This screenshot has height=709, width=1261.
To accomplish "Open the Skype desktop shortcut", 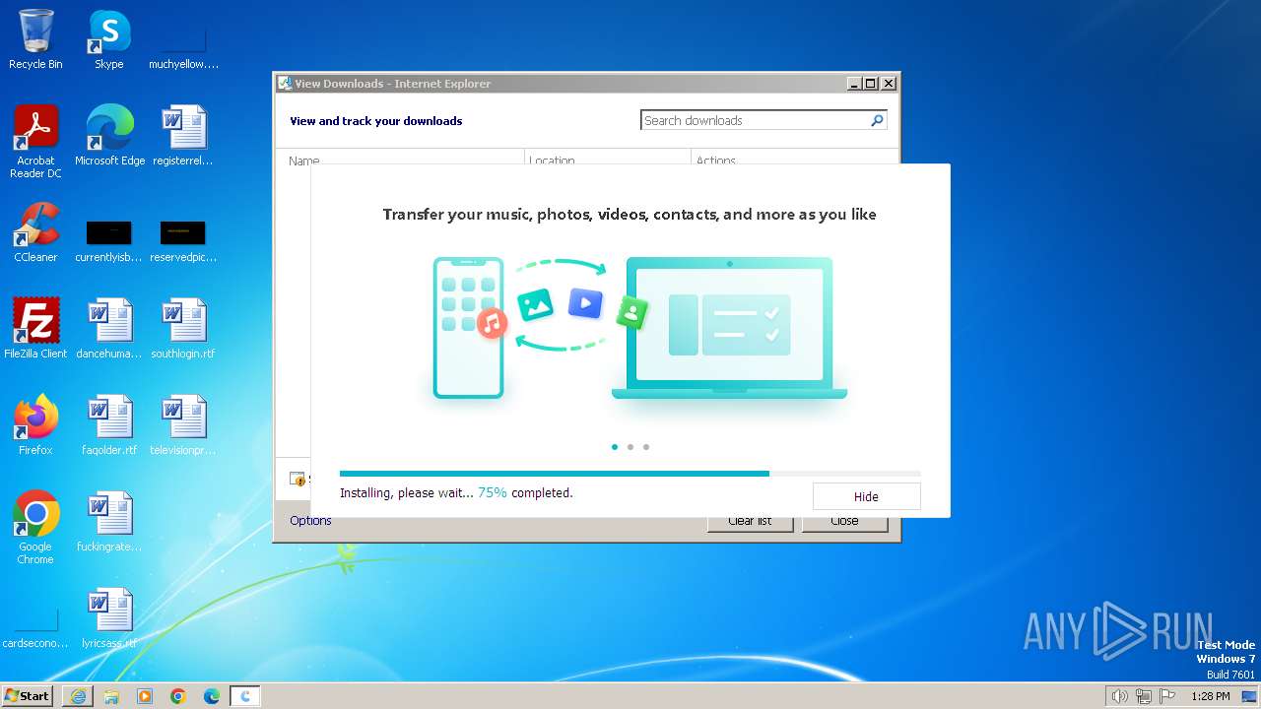I will click(x=109, y=39).
